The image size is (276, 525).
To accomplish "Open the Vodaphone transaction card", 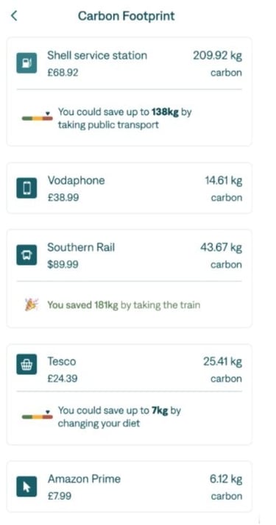I will (x=129, y=187).
